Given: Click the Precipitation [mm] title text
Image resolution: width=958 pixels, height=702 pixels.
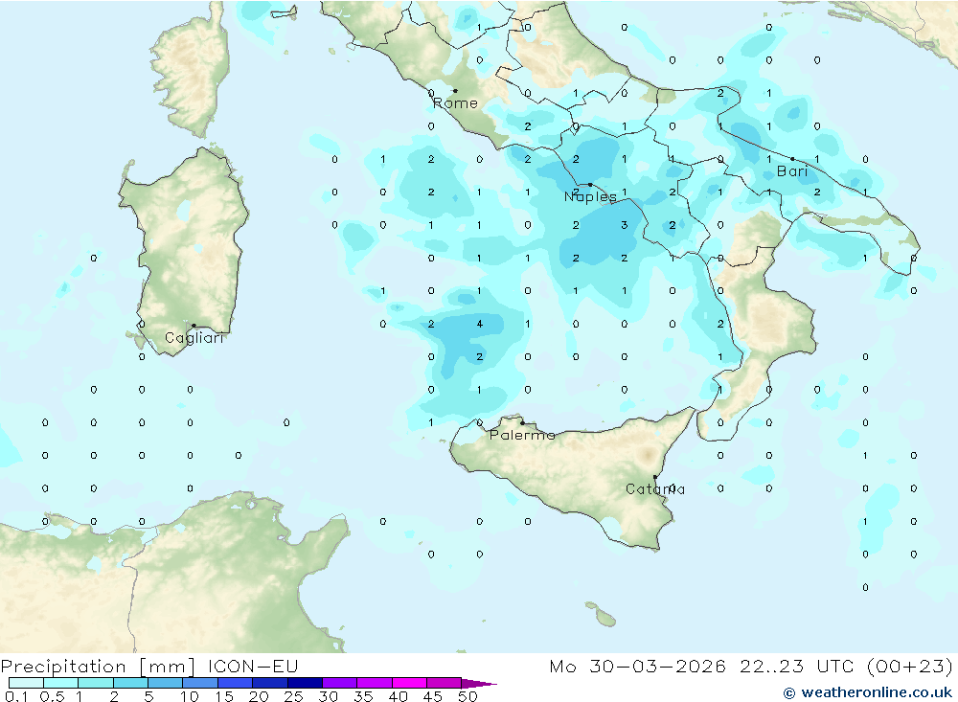Looking at the screenshot, I should tap(98, 667).
